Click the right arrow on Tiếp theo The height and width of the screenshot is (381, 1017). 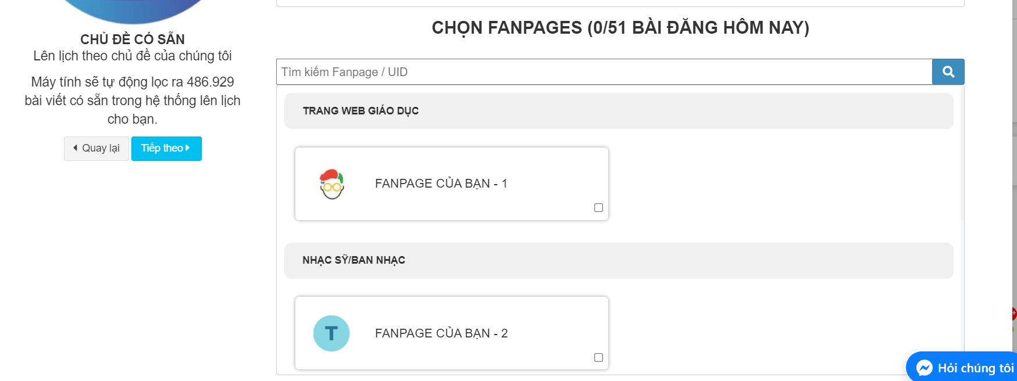pyautogui.click(x=187, y=148)
